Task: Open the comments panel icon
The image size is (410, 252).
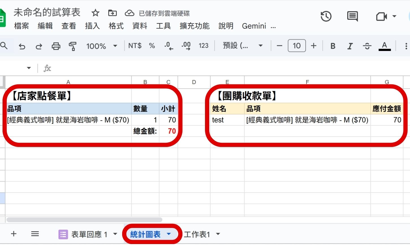Action: [x=352, y=17]
